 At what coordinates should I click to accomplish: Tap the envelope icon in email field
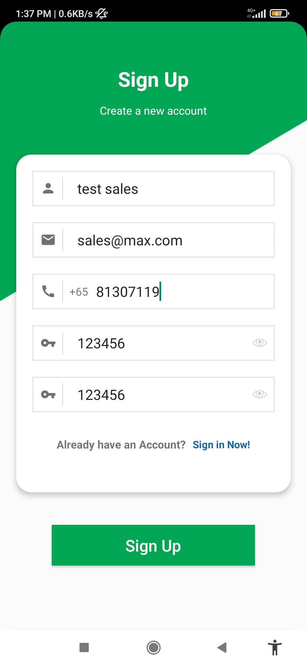(48, 240)
